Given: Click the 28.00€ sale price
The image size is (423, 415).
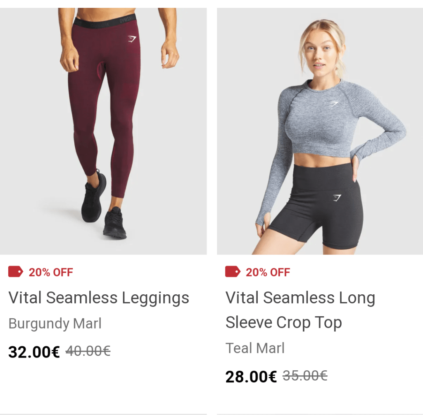Looking at the screenshot, I should pos(251,377).
